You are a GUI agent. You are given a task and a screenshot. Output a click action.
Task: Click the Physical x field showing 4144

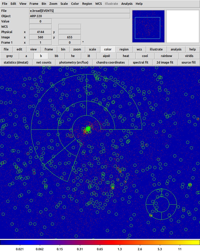[x=41, y=32]
